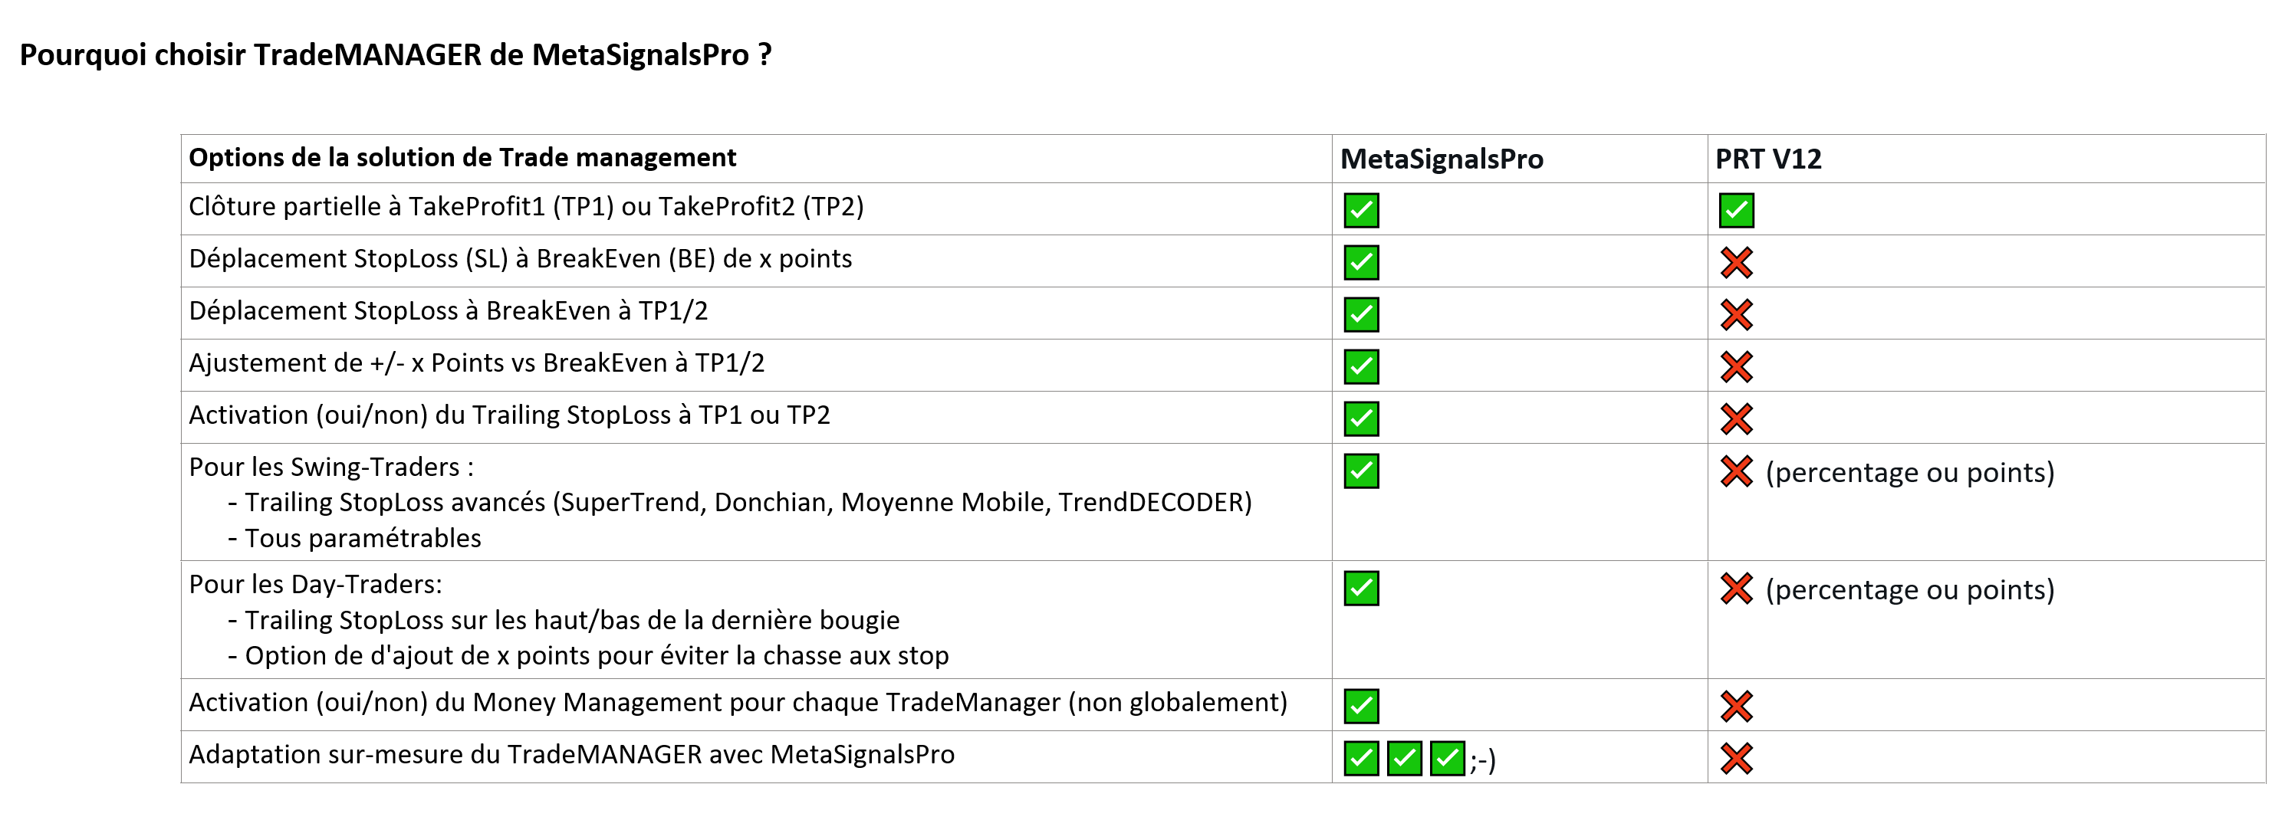Click red cross in the Swing-Traders row
The height and width of the screenshot is (830, 2285).
1736,471
